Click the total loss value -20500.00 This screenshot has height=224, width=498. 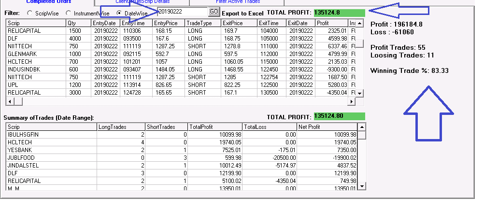click(285, 158)
